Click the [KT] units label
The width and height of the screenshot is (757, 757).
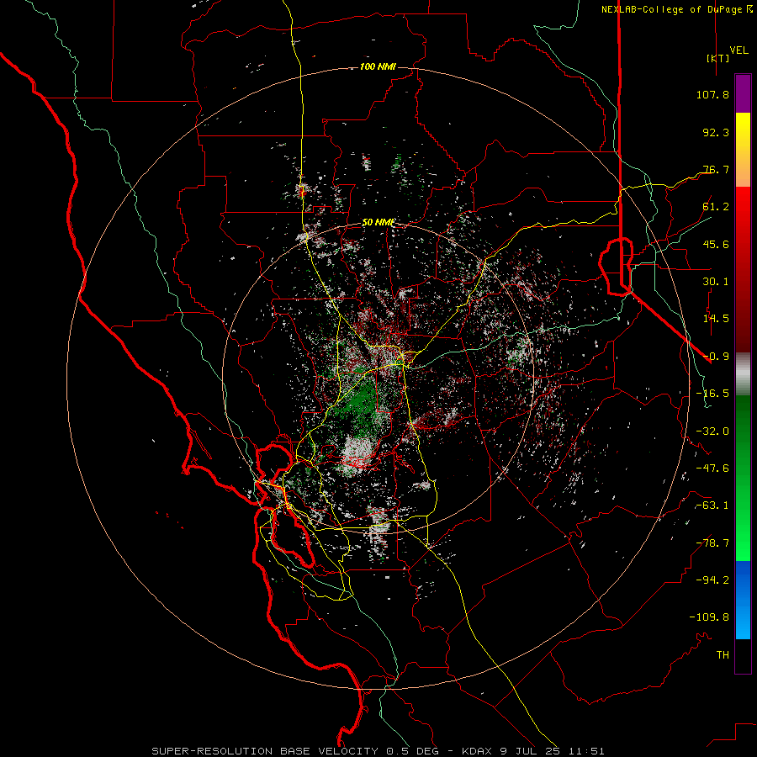717,58
